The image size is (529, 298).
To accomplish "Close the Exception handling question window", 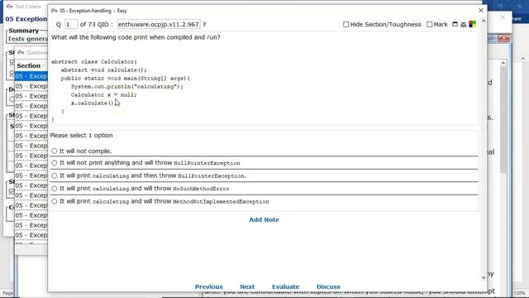I will coord(481,11).
